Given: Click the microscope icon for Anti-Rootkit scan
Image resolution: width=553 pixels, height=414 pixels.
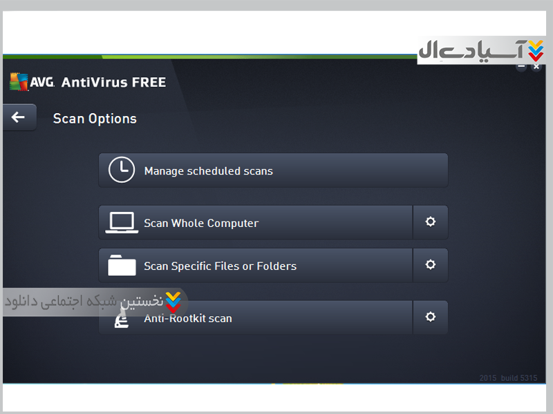Looking at the screenshot, I should (122, 317).
